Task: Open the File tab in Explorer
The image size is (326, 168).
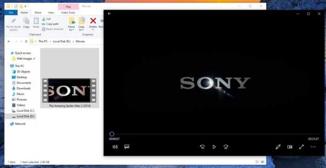Action: pyautogui.click(x=11, y=13)
